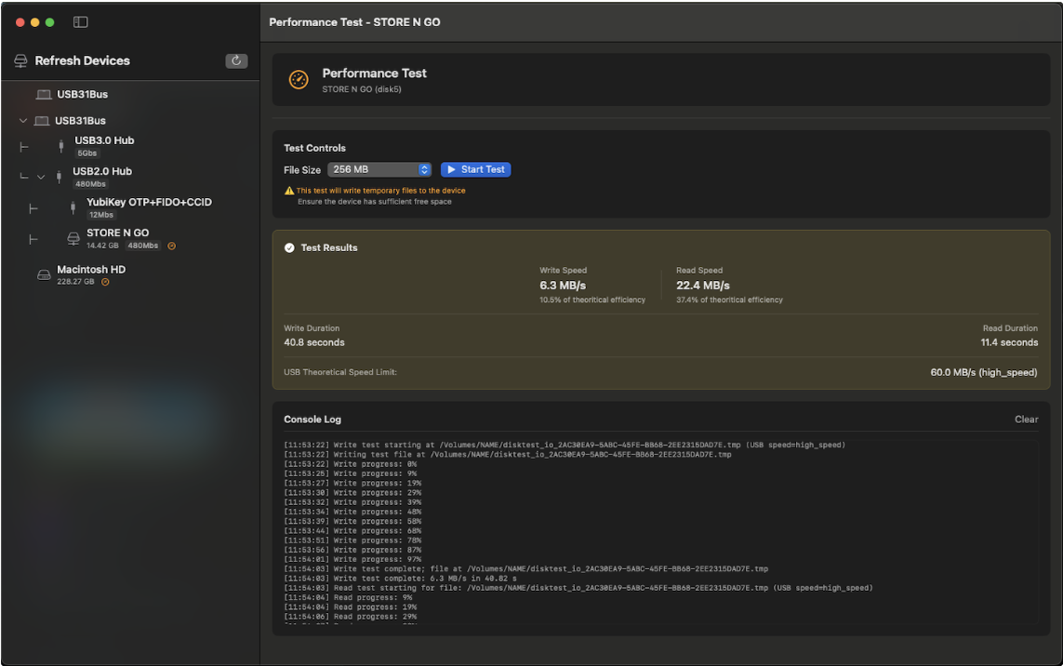1063x666 pixels.
Task: Collapse the expanded USB31Bus tree
Action: 22,120
